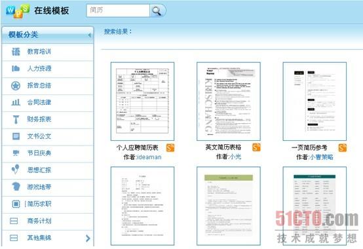363x249 pixels.
Task: Open author link ideaman
Action: [149, 157]
